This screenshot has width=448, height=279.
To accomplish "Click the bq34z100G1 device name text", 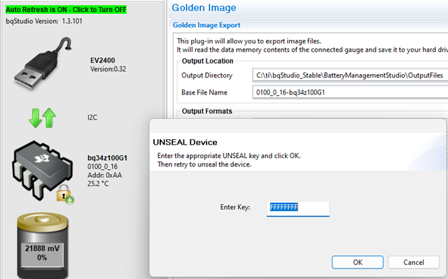I will pyautogui.click(x=107, y=158).
